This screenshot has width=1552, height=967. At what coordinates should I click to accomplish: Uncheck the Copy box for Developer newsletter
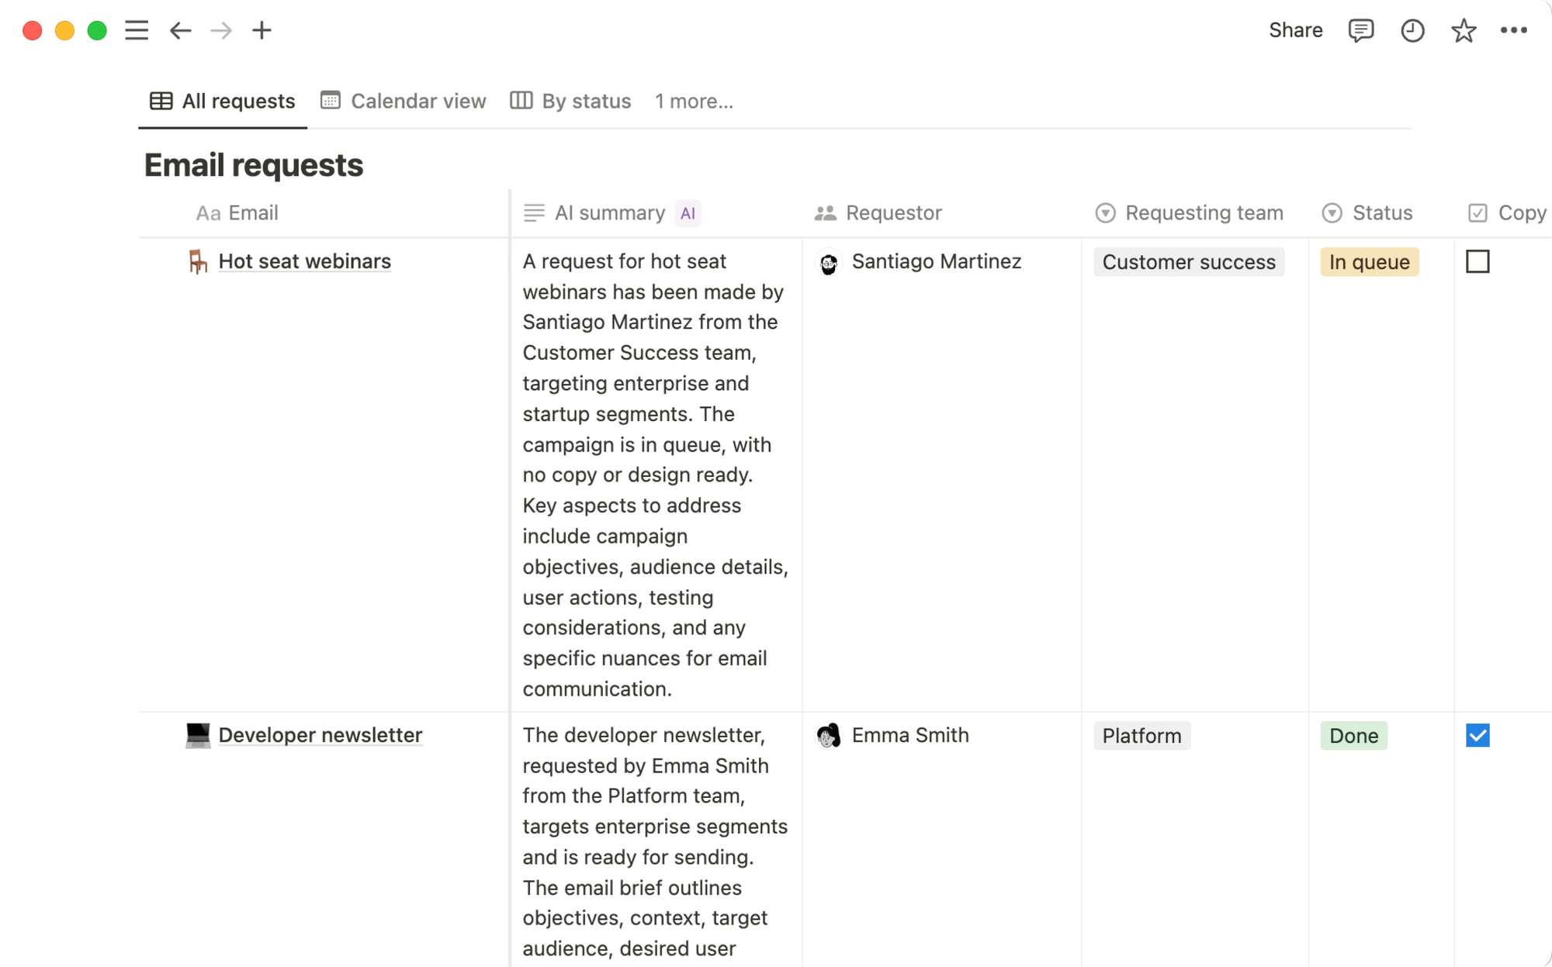1478,735
